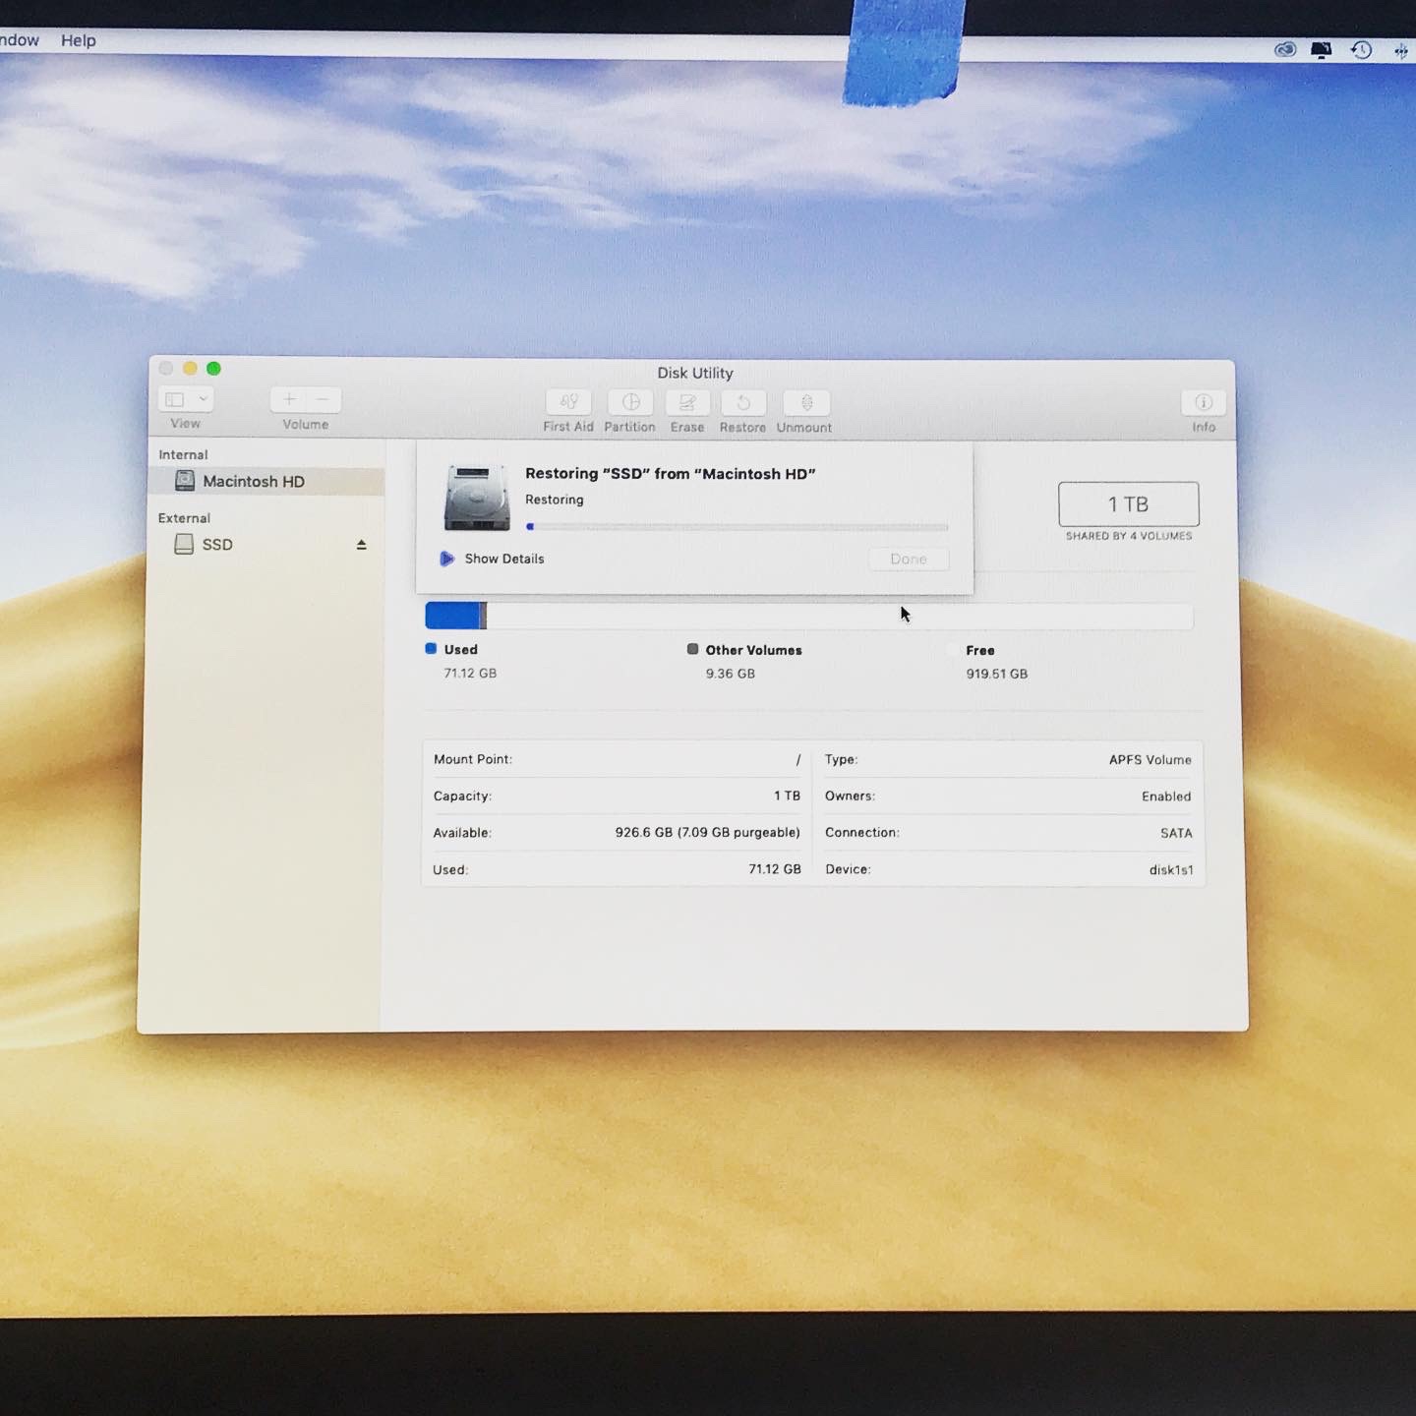Click the Done button
The image size is (1416, 1416).
909,560
